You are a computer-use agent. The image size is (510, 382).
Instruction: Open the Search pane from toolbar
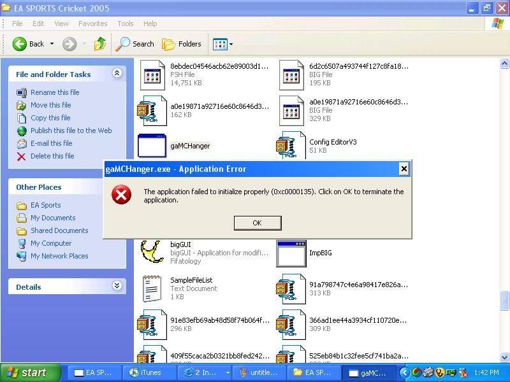(x=135, y=44)
